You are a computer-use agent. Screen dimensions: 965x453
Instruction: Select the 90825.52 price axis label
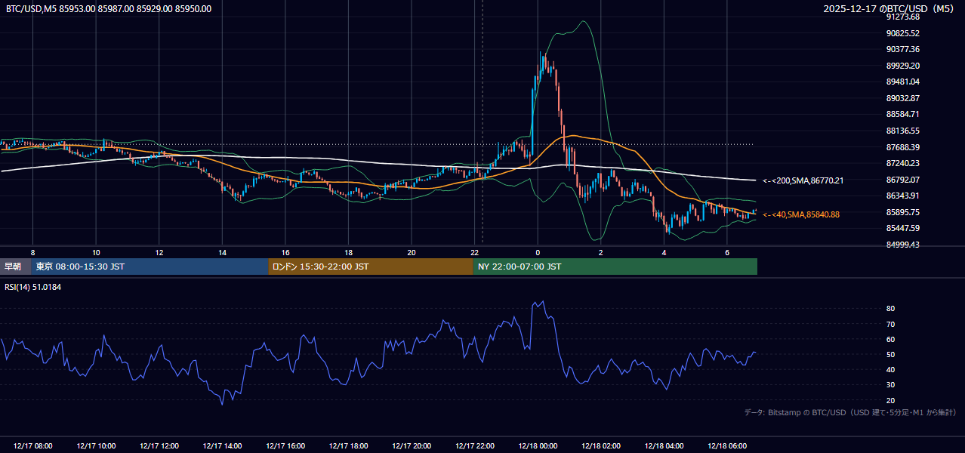[903, 33]
